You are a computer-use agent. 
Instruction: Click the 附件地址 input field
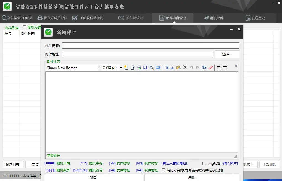pos(138,54)
